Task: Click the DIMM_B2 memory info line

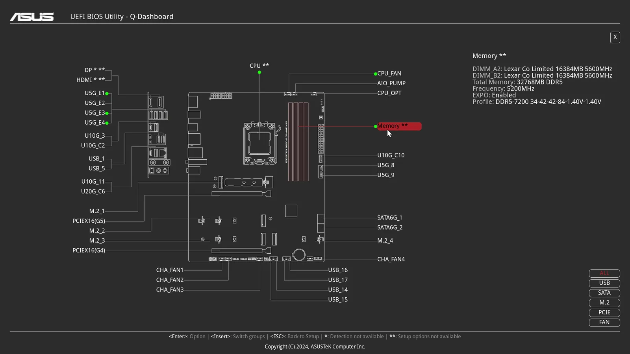Action: (x=542, y=76)
